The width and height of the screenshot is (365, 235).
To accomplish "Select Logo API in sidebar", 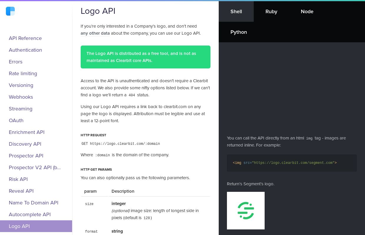I will pos(36,226).
